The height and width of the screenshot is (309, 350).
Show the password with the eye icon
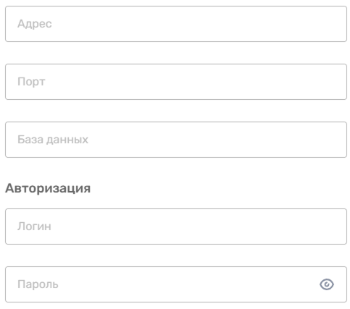coord(327,284)
